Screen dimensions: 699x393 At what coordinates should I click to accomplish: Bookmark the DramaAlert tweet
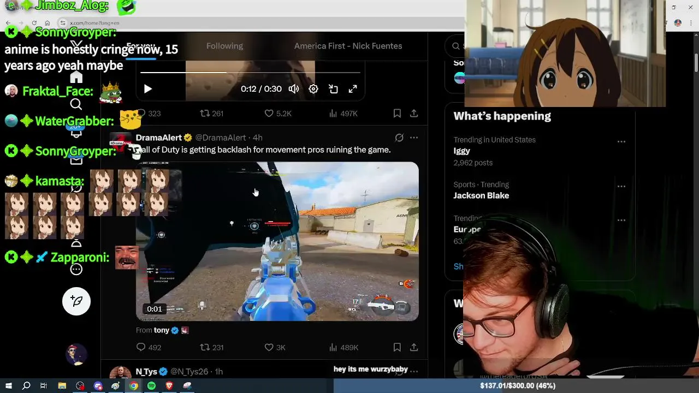point(397,347)
